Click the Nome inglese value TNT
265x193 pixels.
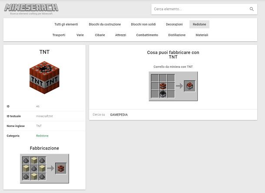(x=39, y=126)
